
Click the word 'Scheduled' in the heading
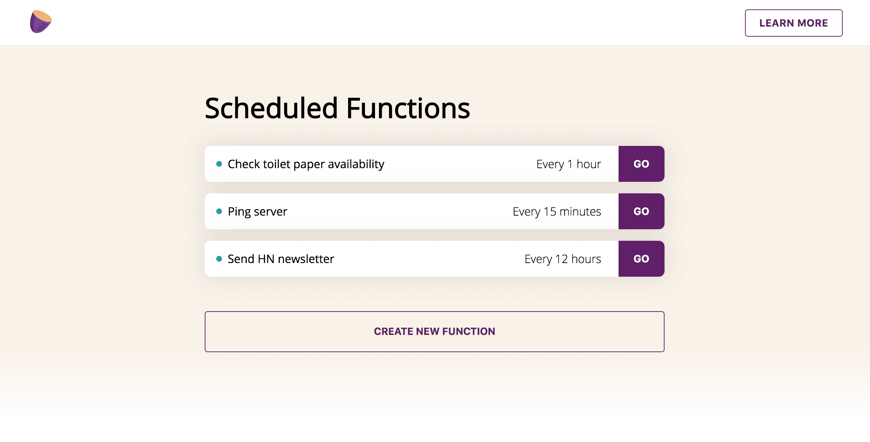(271, 108)
